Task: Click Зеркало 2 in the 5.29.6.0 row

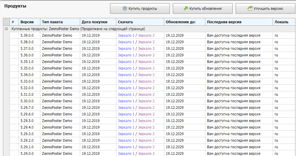Action: (146, 114)
